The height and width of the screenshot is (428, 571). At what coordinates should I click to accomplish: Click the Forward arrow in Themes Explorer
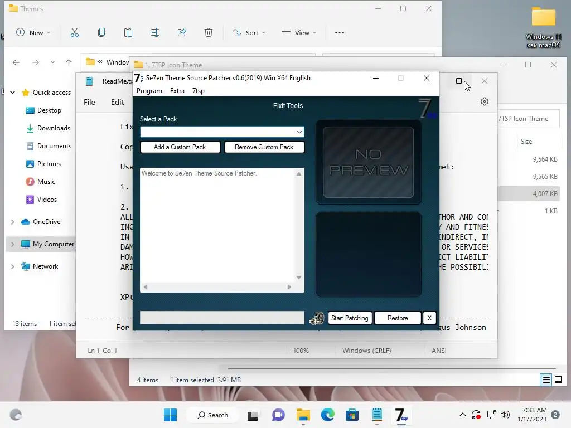coord(35,62)
